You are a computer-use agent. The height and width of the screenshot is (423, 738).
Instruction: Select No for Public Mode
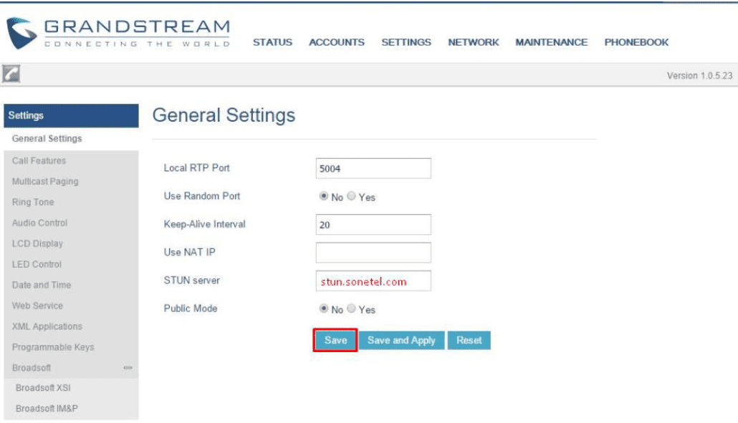(x=323, y=309)
